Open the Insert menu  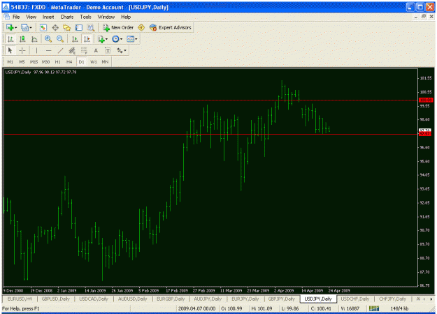tap(48, 17)
